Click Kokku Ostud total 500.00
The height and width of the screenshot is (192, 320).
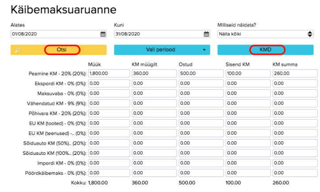187,183
